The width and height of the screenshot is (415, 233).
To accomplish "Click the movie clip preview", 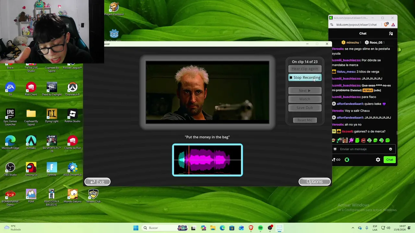I will pos(207,93).
